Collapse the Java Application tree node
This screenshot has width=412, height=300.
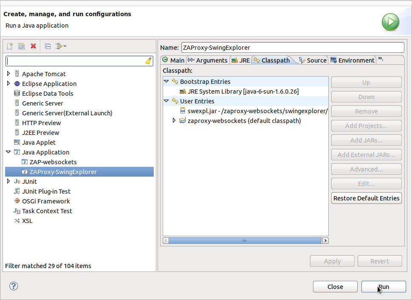(8, 152)
